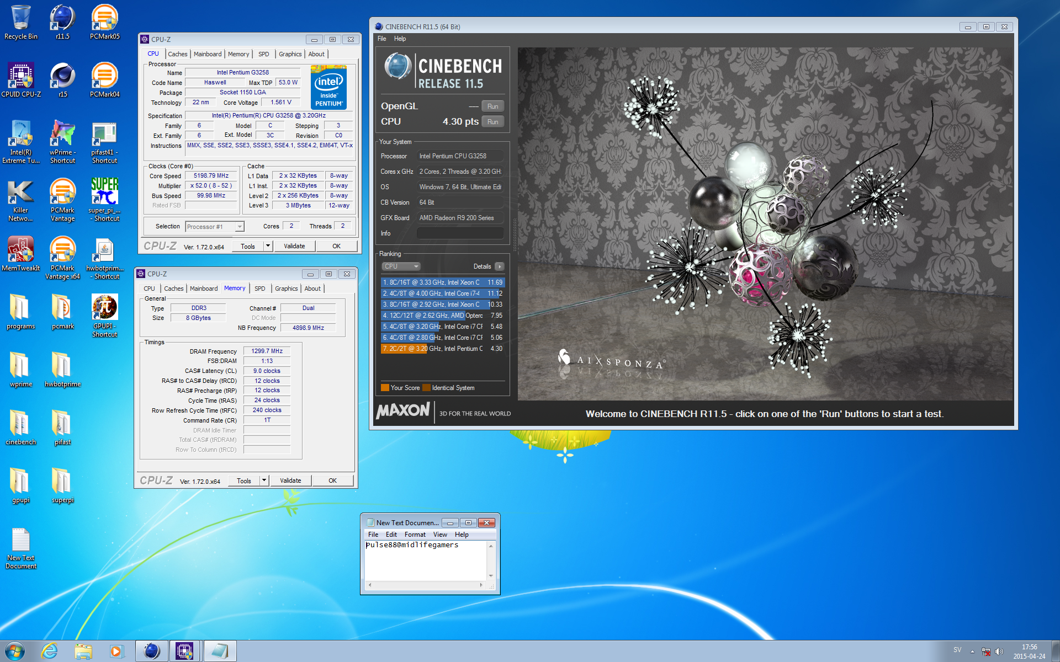Click the Core Speed 5198.79 MHz value

pyautogui.click(x=211, y=176)
